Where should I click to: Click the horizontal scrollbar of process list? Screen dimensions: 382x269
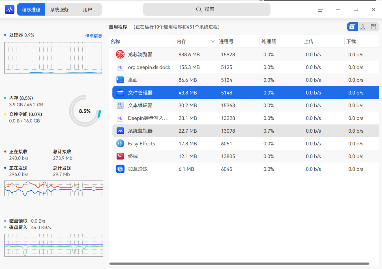click(x=239, y=264)
